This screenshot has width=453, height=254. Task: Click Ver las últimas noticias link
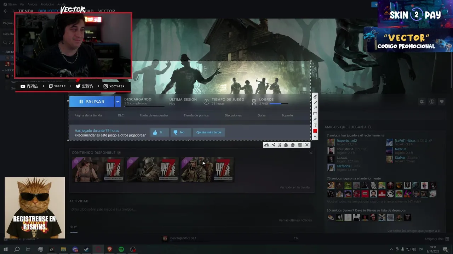pyautogui.click(x=295, y=220)
